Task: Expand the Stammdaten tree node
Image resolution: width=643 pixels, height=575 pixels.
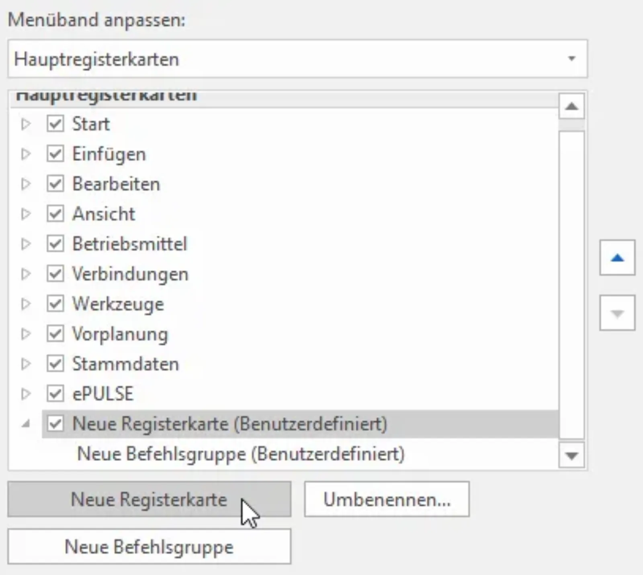Action: coord(26,364)
